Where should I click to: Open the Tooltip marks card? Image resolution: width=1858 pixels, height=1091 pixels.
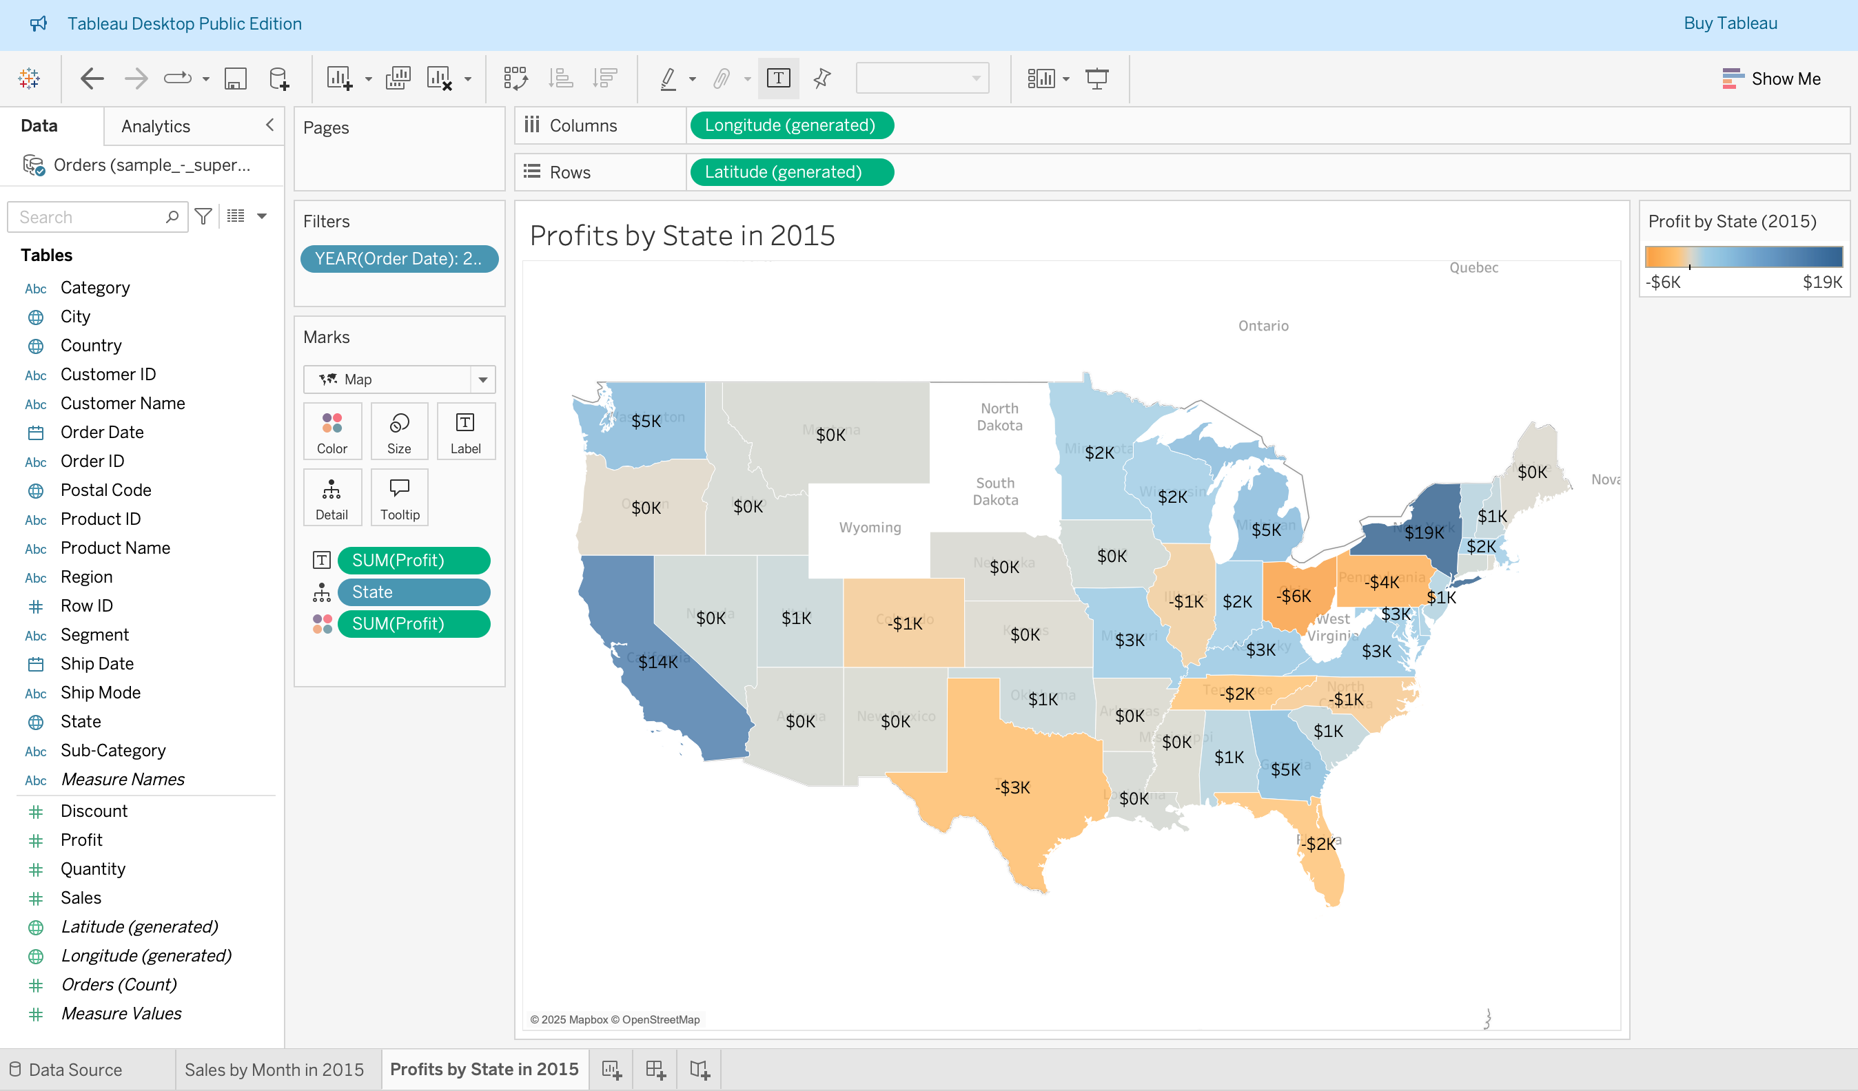[x=399, y=497]
